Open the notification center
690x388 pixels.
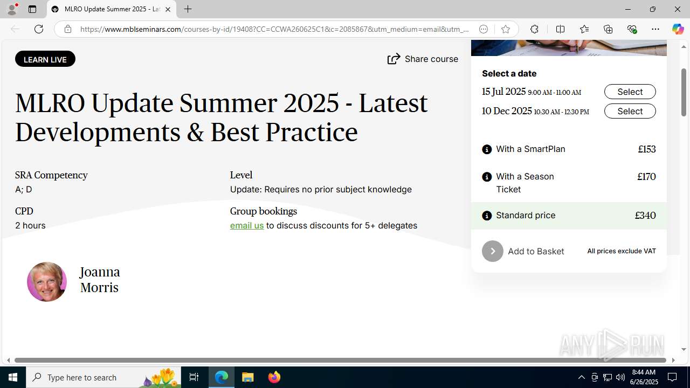point(672,377)
